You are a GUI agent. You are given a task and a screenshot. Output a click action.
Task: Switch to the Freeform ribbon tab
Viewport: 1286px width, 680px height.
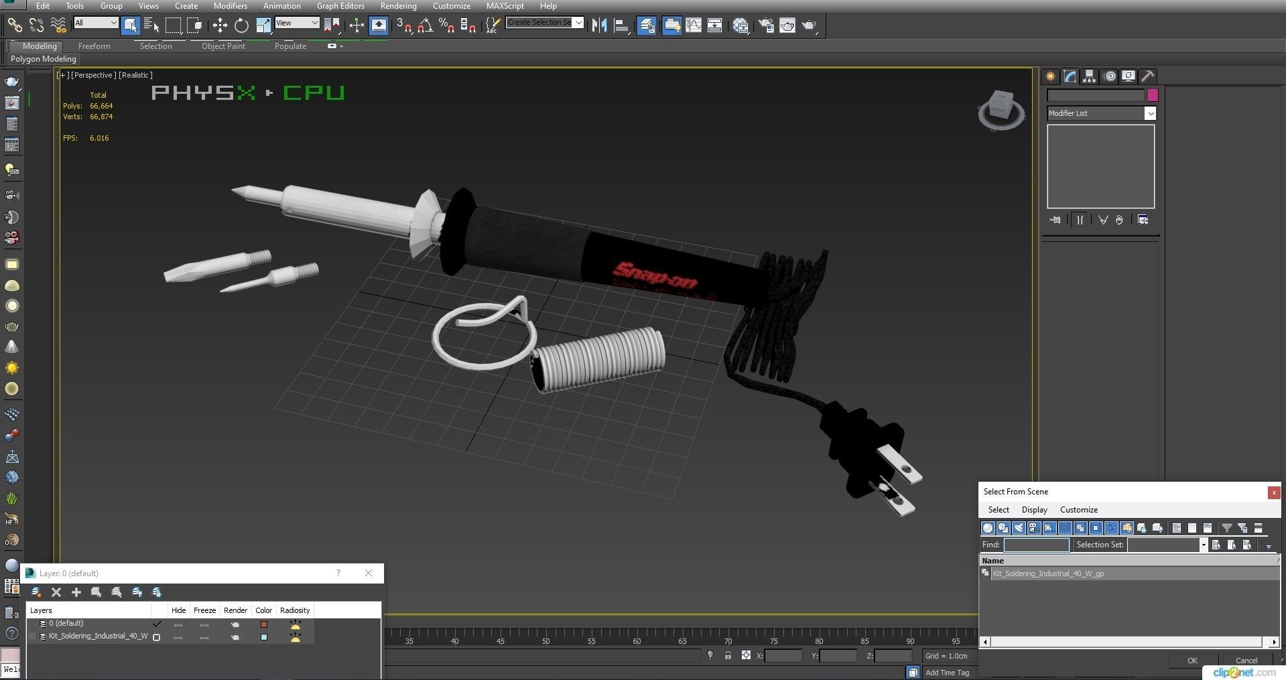click(x=94, y=46)
